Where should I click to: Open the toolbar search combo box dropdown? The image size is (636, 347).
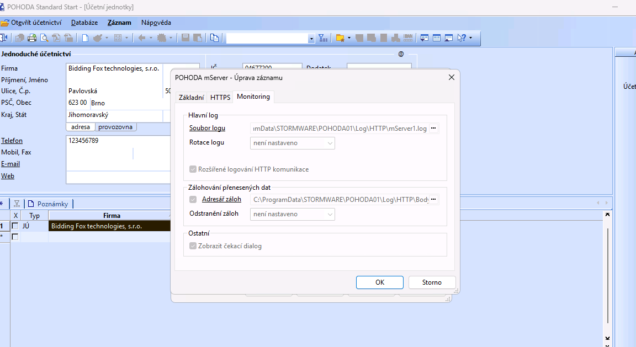pos(311,38)
